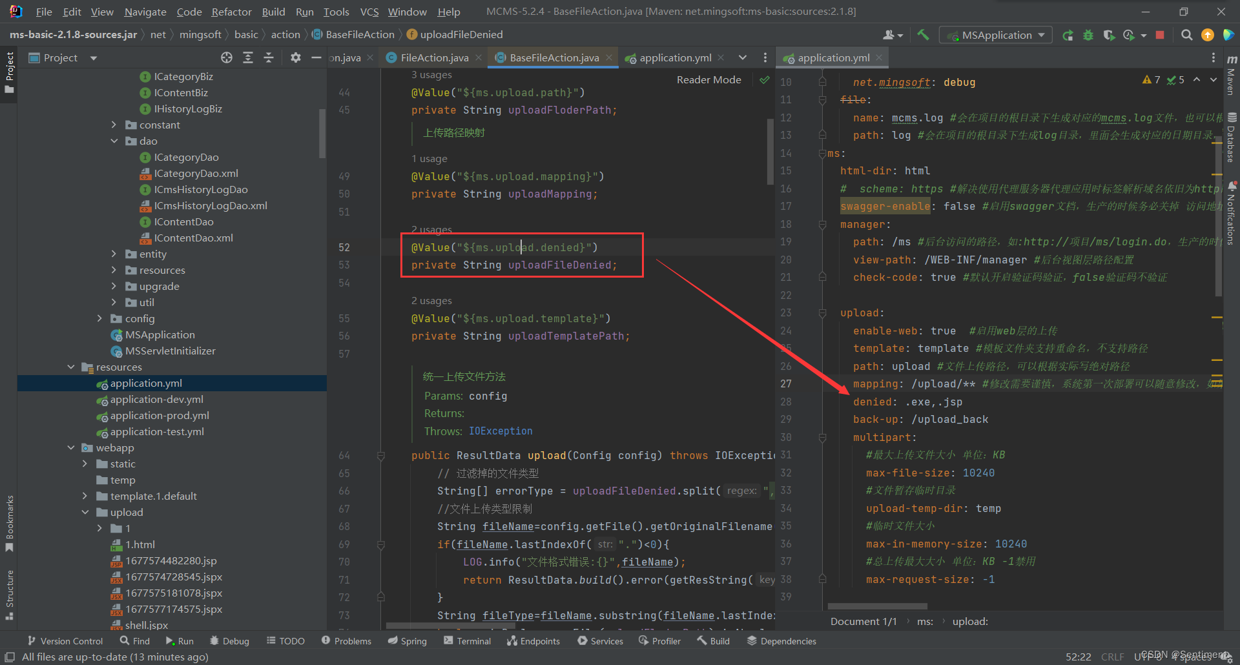The width and height of the screenshot is (1240, 665).
Task: Open Dependencies tool window
Action: coord(781,640)
